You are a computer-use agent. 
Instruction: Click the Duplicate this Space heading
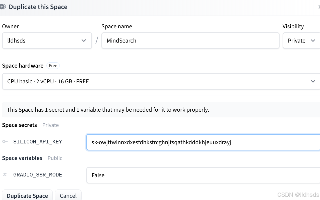pyautogui.click(x=38, y=7)
